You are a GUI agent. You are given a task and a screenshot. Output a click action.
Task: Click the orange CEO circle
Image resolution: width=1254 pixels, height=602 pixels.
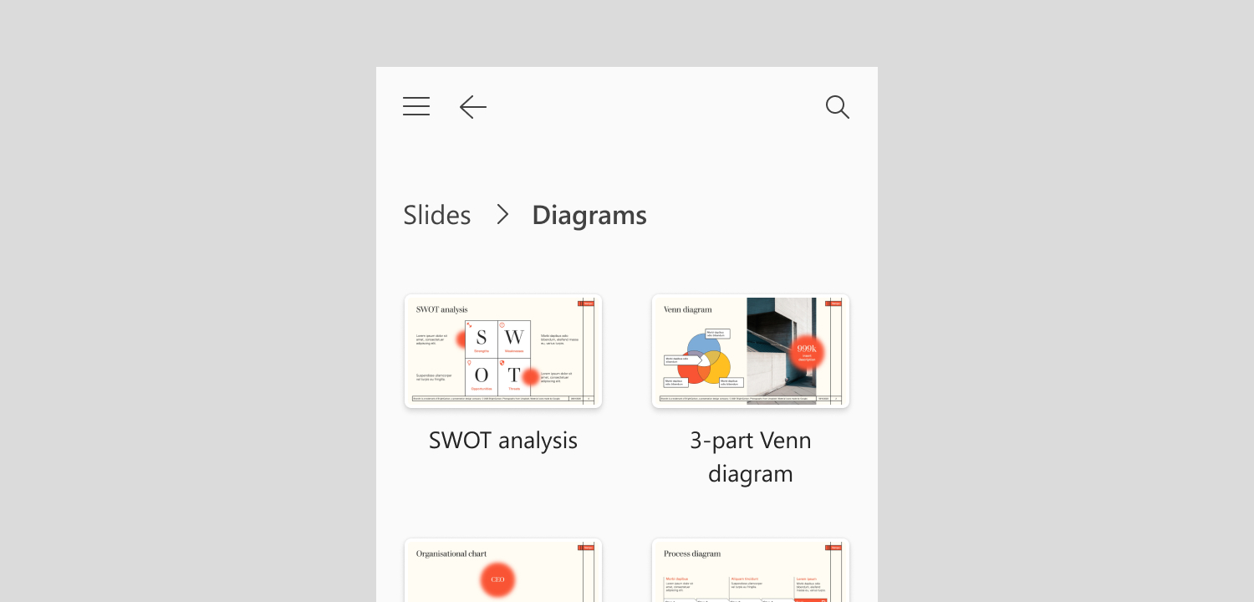[x=497, y=579]
